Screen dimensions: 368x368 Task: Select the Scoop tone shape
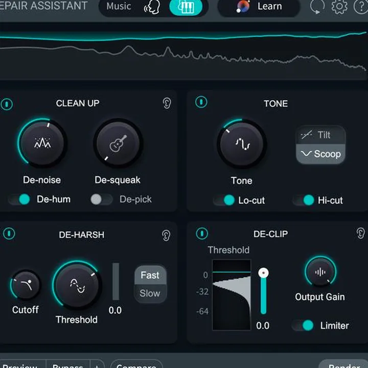click(x=320, y=154)
